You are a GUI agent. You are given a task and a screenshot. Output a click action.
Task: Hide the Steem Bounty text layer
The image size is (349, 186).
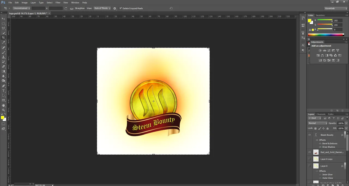click(x=309, y=135)
